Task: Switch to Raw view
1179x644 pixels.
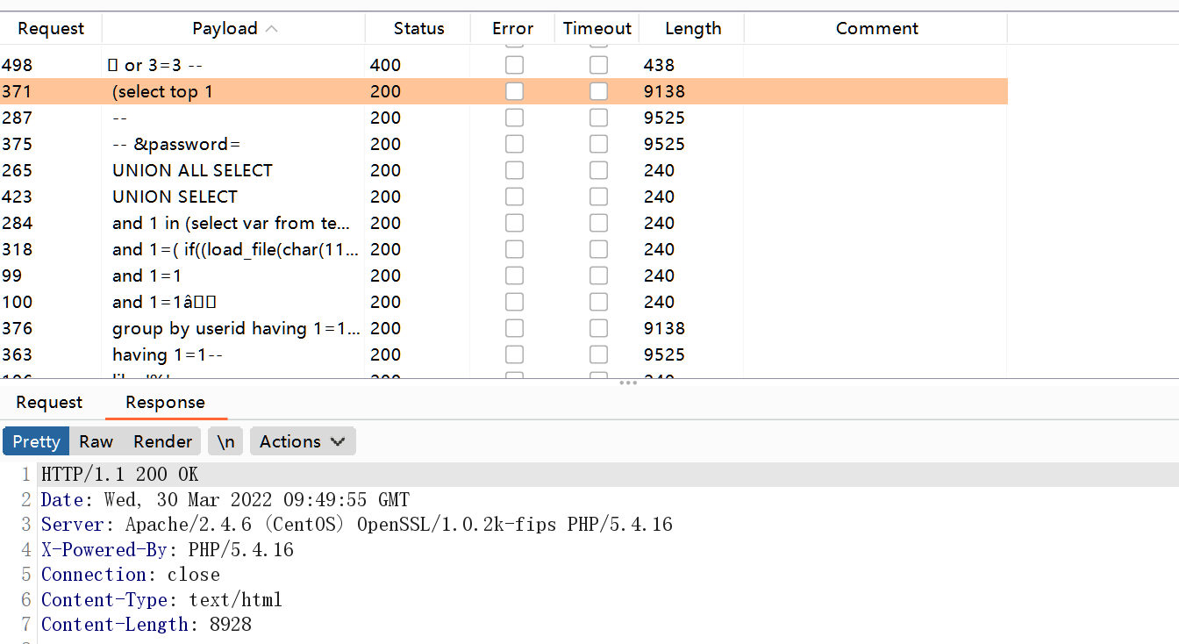Action: click(x=96, y=441)
